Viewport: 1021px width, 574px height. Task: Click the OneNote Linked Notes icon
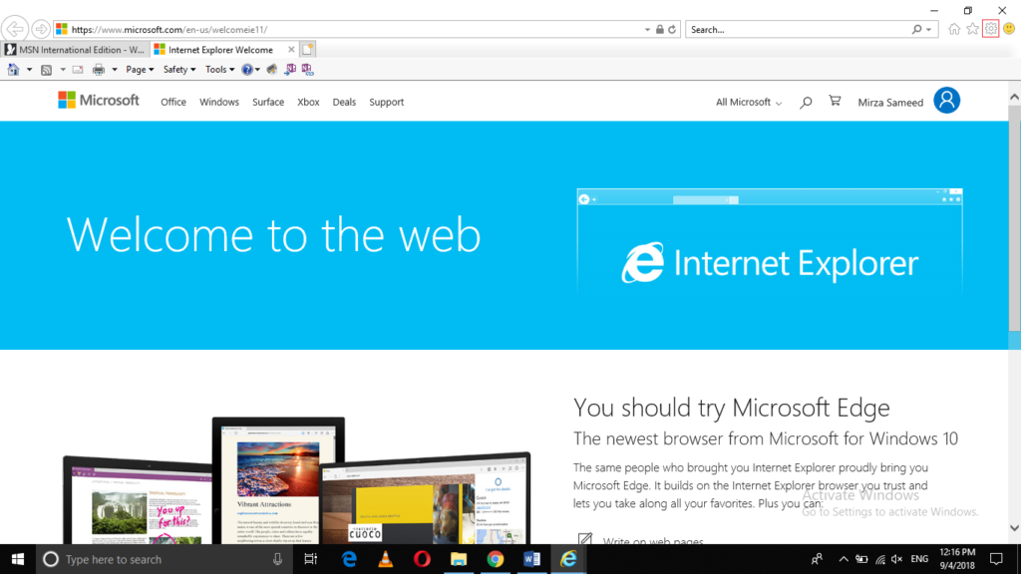(x=307, y=69)
